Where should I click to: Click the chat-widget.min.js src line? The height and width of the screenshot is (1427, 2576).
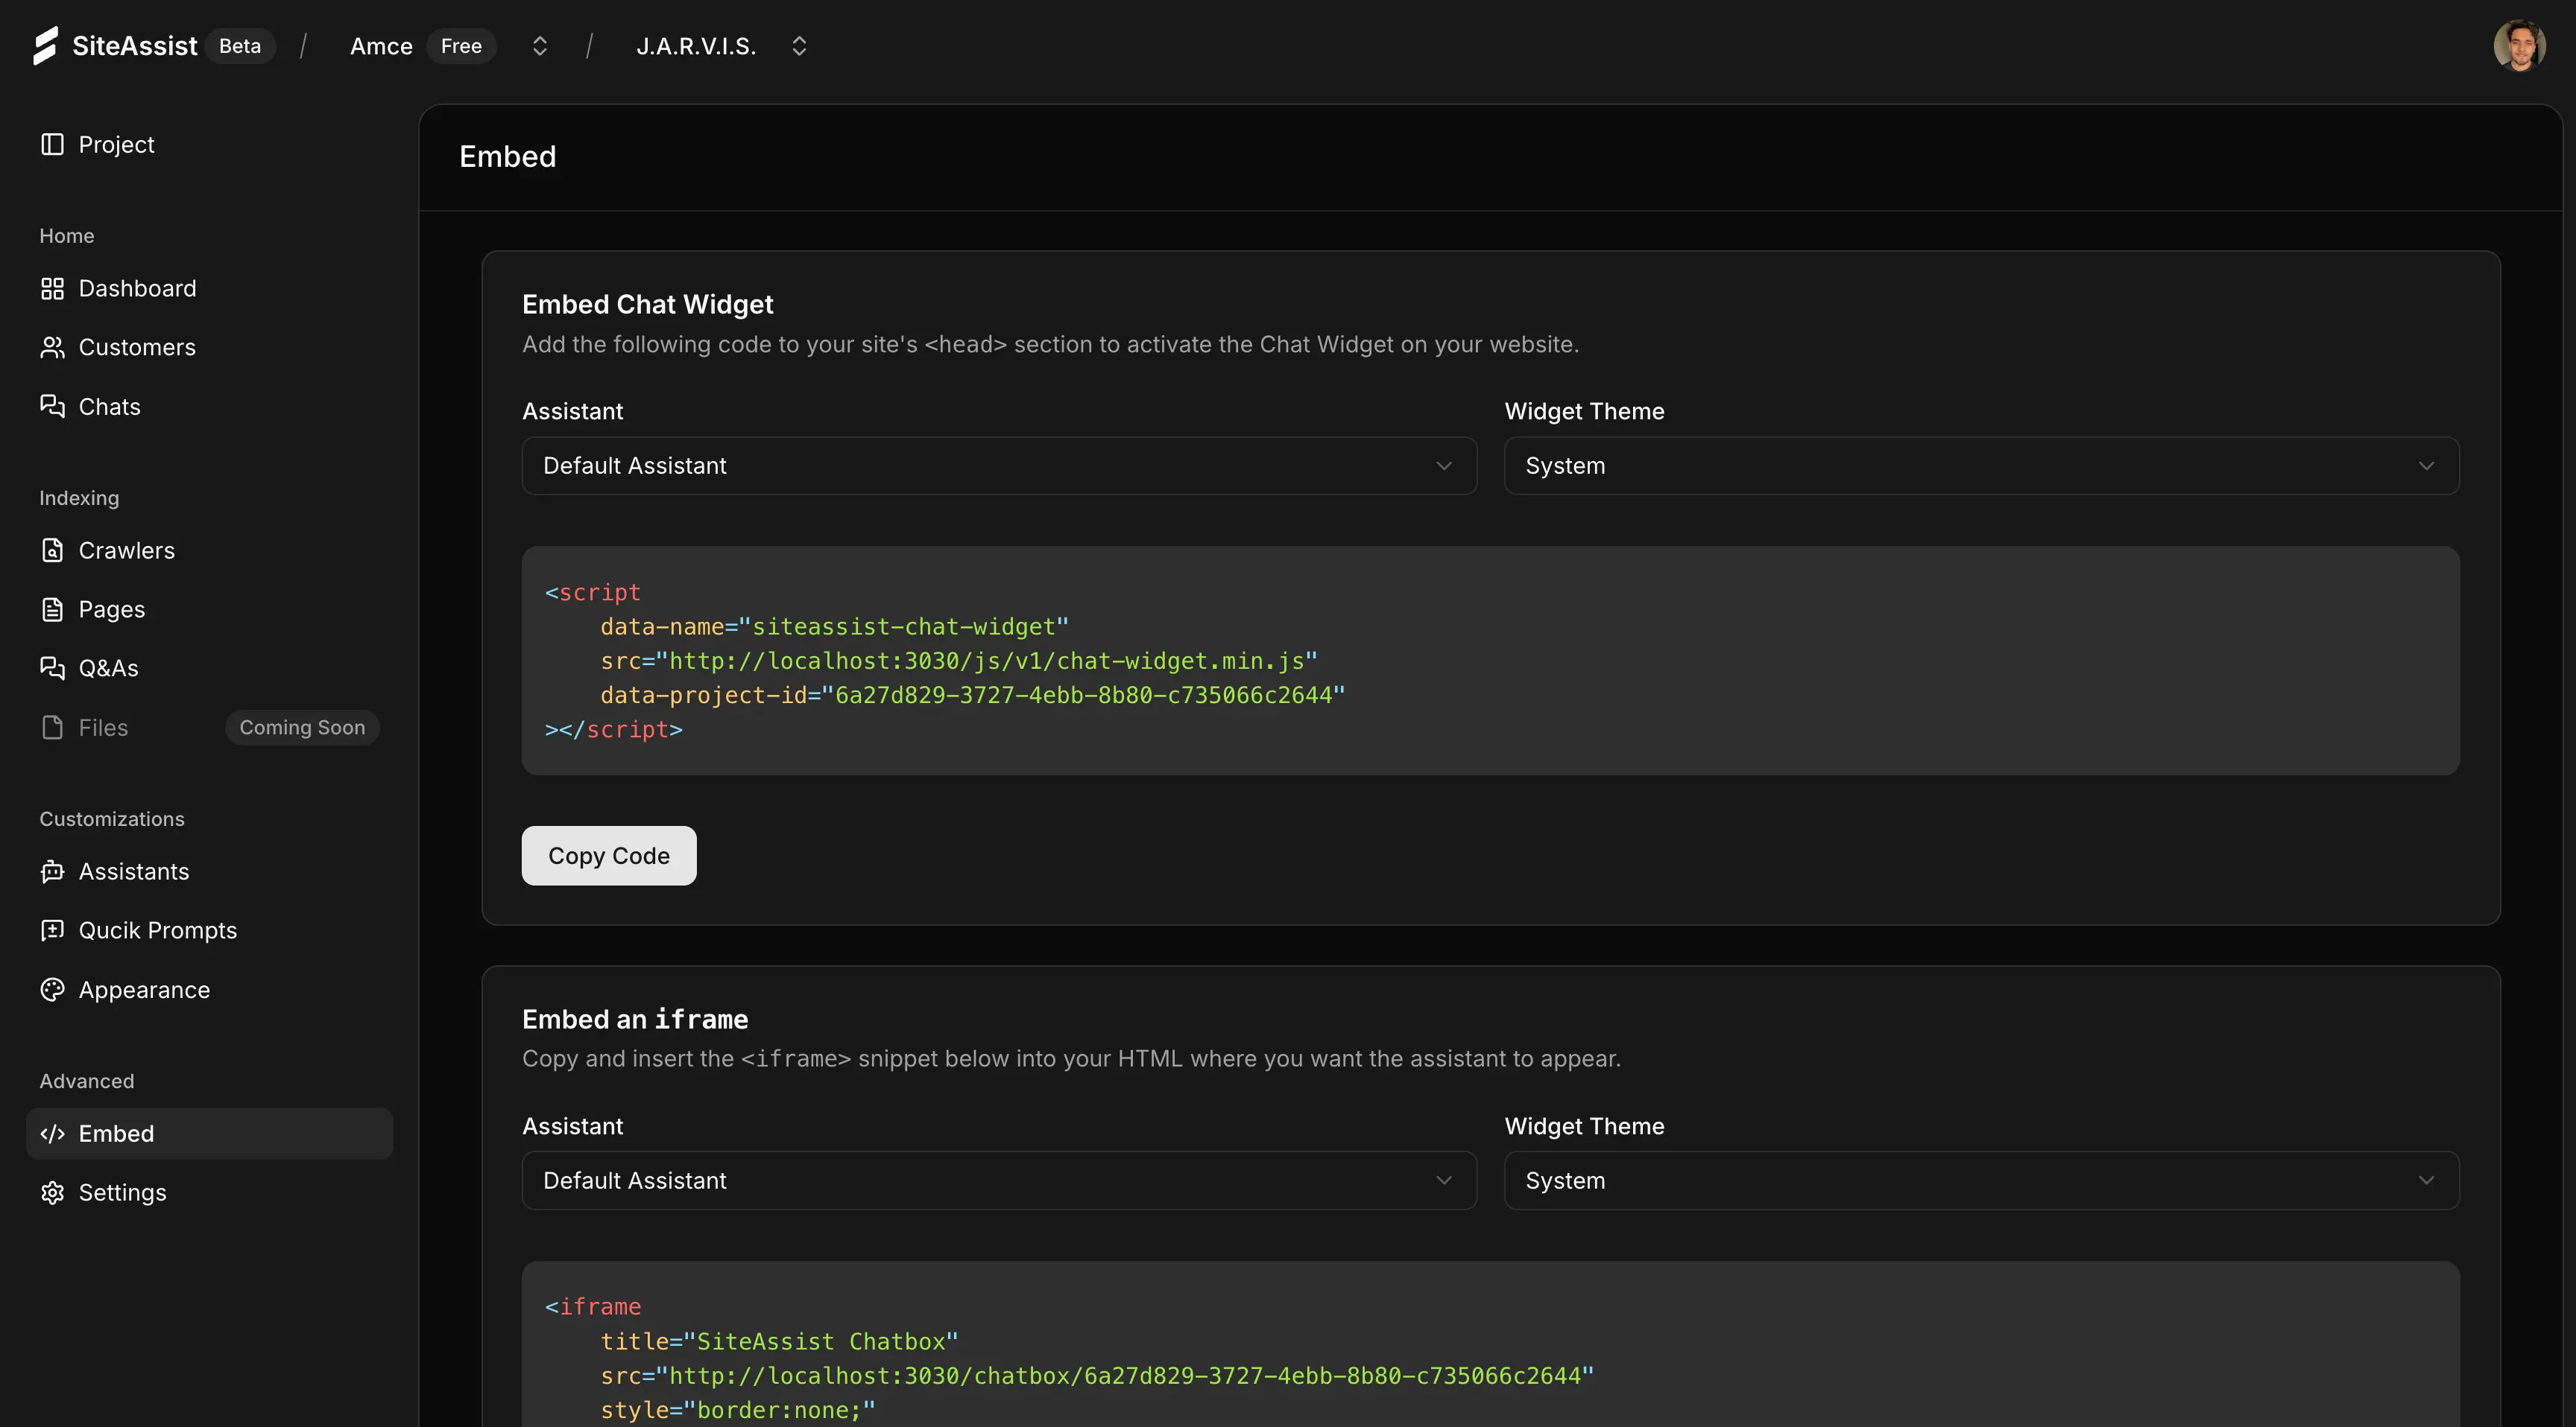coord(958,661)
